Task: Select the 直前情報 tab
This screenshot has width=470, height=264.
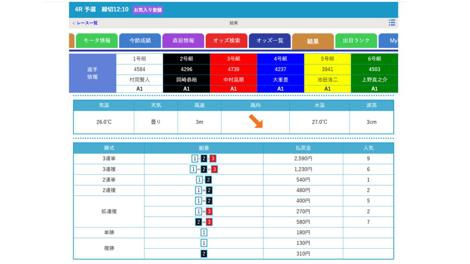Action: (183, 41)
